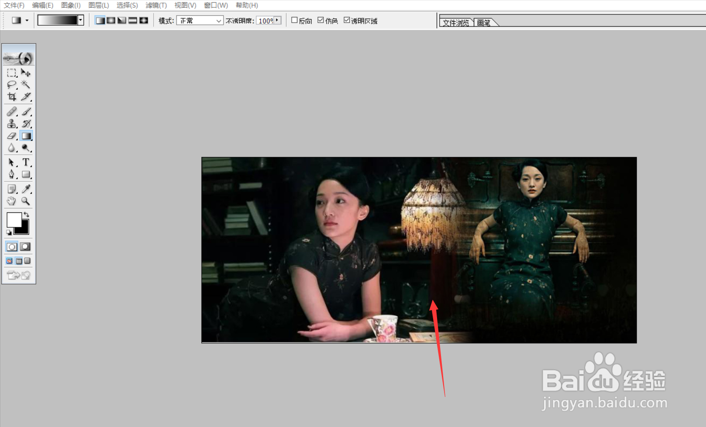This screenshot has height=427, width=706.
Task: Select the Lasso tool
Action: (12, 85)
